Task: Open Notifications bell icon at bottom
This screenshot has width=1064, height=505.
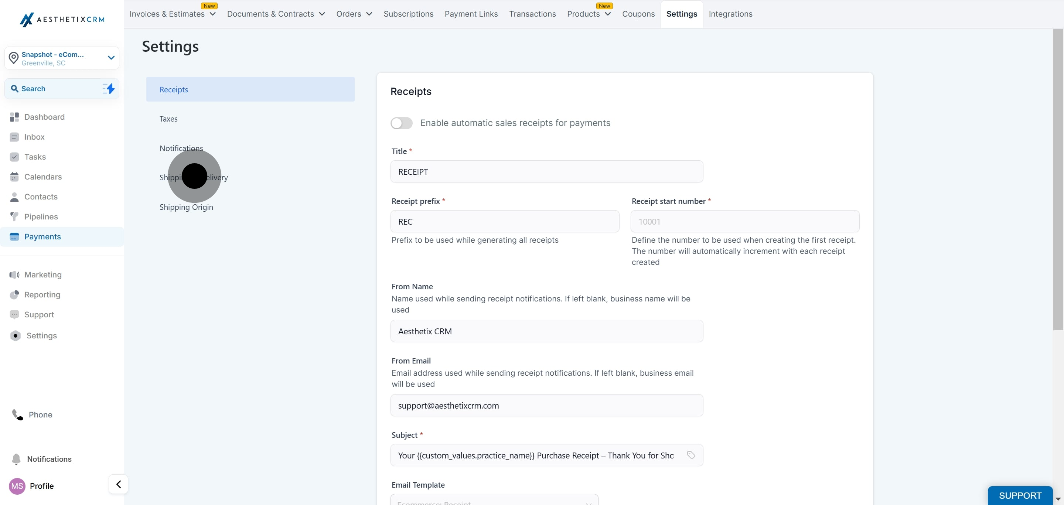Action: point(16,459)
